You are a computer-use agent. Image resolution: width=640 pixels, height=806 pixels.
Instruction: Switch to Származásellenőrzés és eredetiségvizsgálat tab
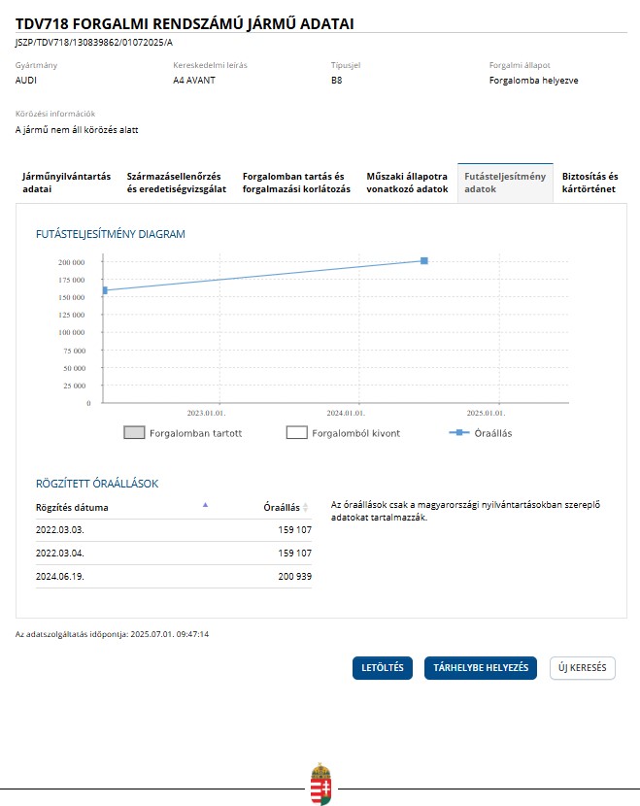[177, 183]
